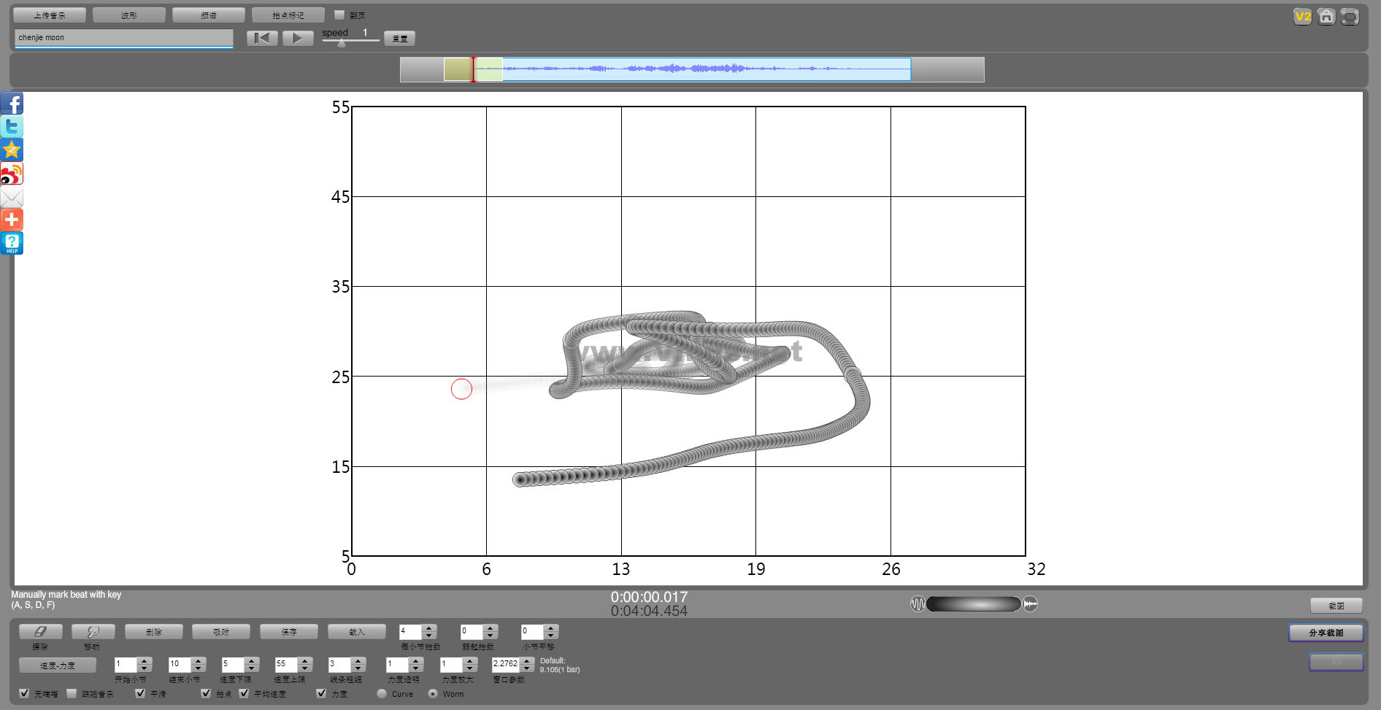Click the 分享截图 button
Image resolution: width=1381 pixels, height=710 pixels.
click(1326, 633)
